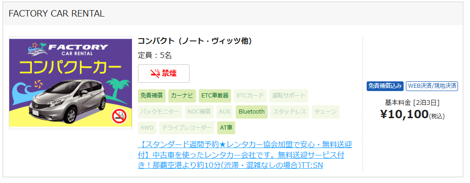Select the Bluetooth feature tag

coord(251,112)
